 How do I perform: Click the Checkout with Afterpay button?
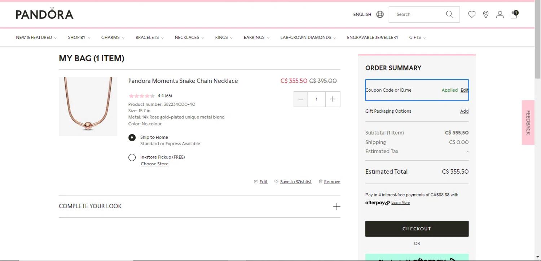[x=417, y=258]
